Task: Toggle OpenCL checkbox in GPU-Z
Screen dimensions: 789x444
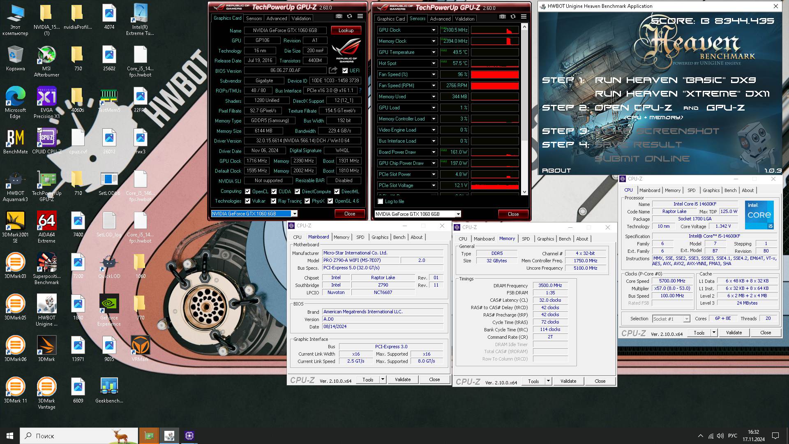Action: [248, 192]
